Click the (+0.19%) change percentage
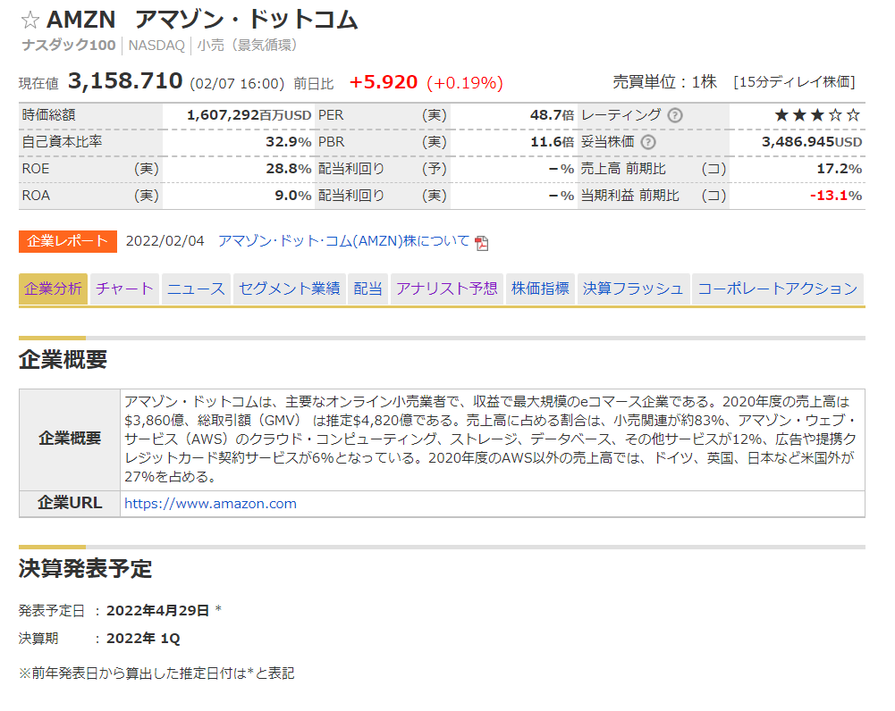 (465, 83)
